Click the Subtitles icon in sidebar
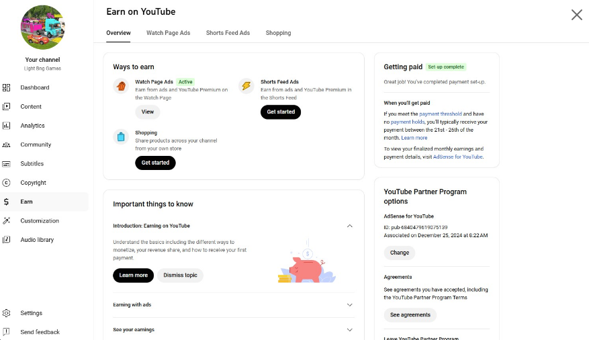 [7, 164]
